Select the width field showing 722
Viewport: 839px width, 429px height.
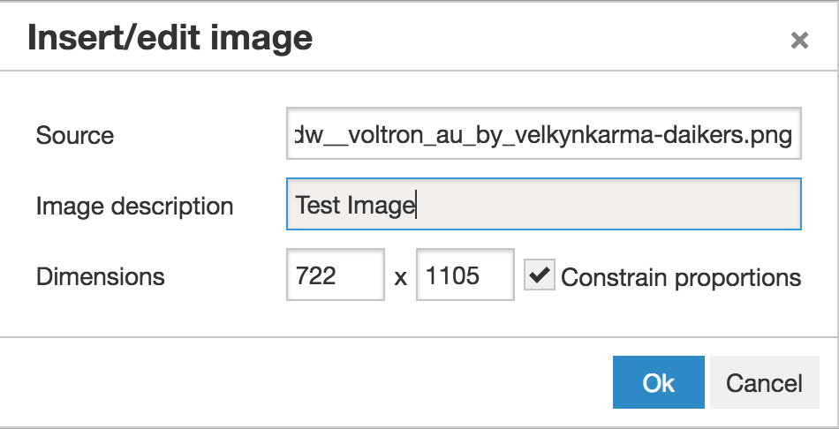pyautogui.click(x=336, y=275)
